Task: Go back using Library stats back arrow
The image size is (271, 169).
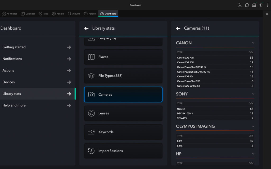Action: tap(87, 28)
